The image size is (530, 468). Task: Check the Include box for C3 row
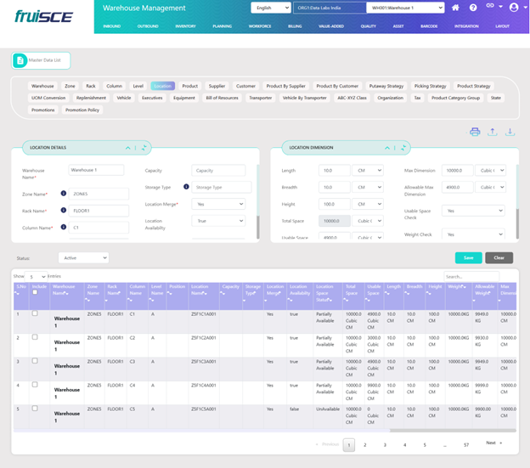tap(35, 361)
